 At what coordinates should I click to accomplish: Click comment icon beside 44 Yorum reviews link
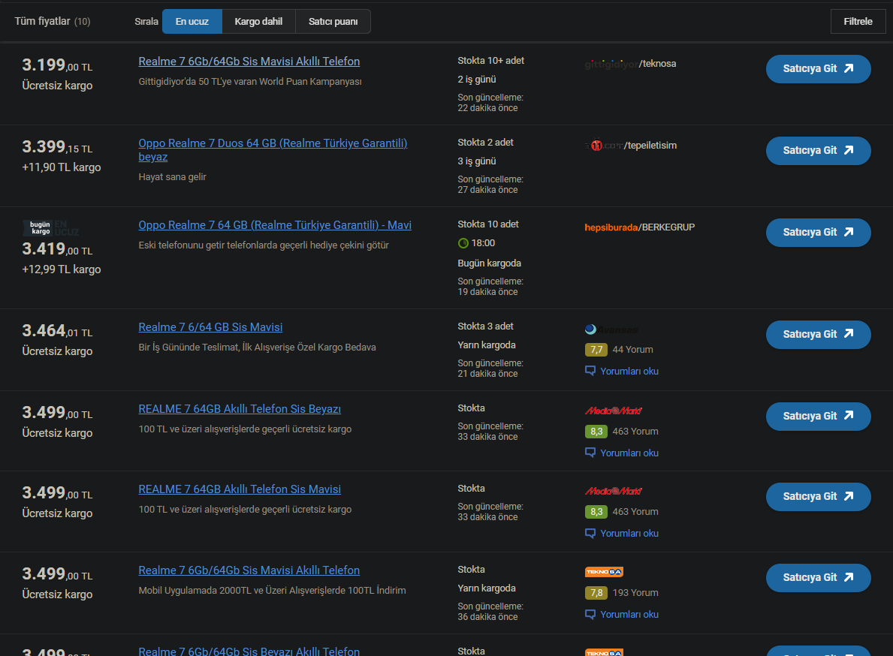coord(590,371)
